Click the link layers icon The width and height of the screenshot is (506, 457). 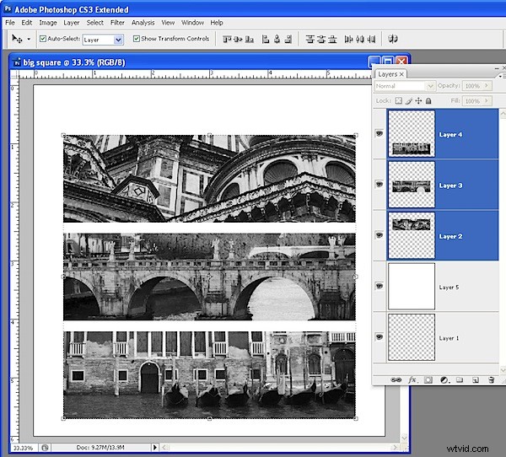tap(396, 380)
